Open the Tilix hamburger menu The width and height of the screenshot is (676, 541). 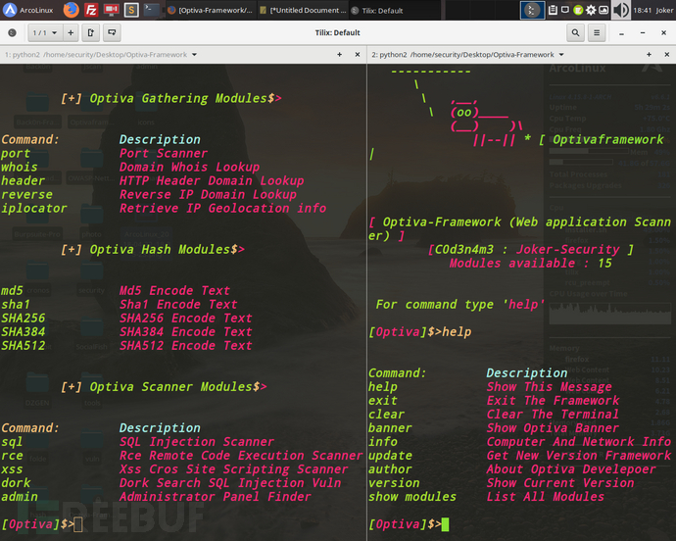click(597, 32)
